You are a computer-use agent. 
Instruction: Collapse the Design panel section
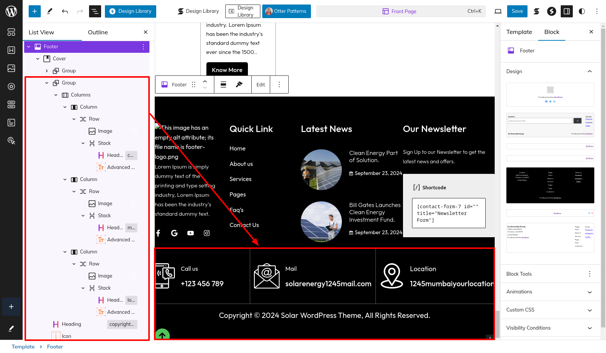coord(589,71)
